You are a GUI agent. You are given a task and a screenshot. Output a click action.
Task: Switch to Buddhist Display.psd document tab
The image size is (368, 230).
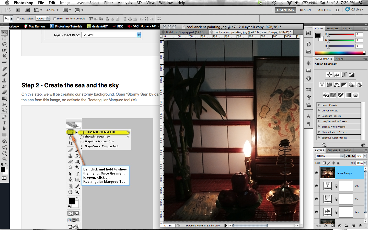184,32
